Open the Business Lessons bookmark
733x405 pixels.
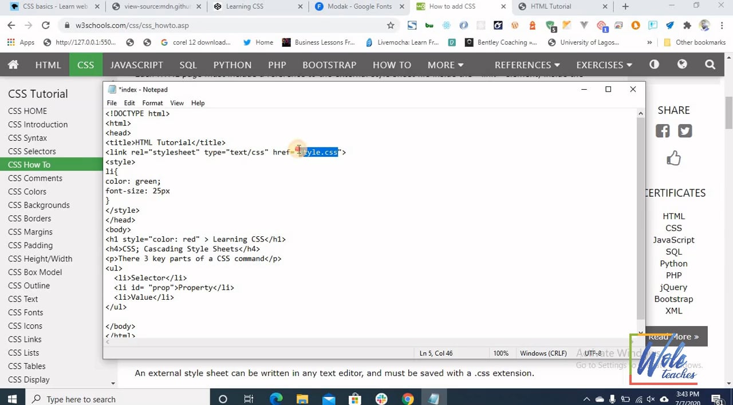318,42
